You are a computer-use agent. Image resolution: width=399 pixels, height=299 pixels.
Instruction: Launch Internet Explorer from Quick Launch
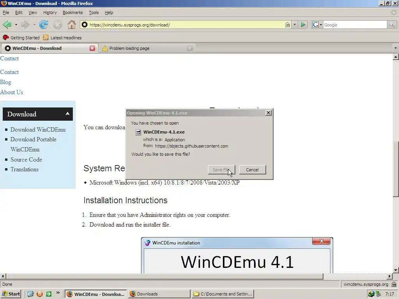[30, 294]
